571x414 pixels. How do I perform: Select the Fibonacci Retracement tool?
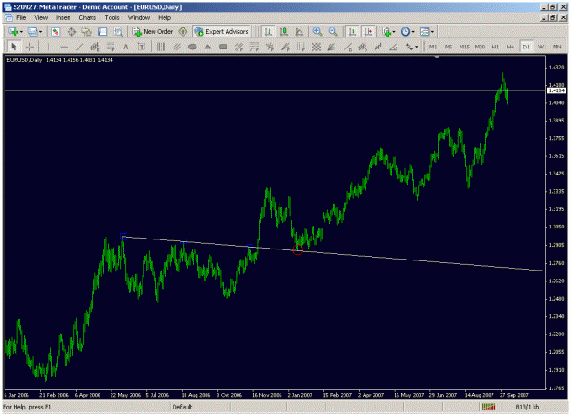point(110,47)
